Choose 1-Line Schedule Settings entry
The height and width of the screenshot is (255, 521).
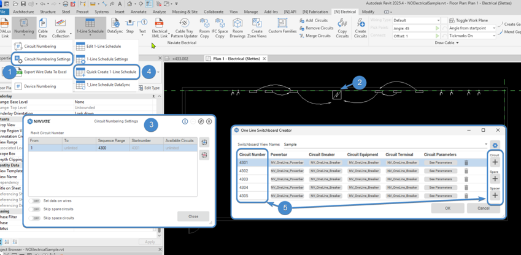[102, 59]
